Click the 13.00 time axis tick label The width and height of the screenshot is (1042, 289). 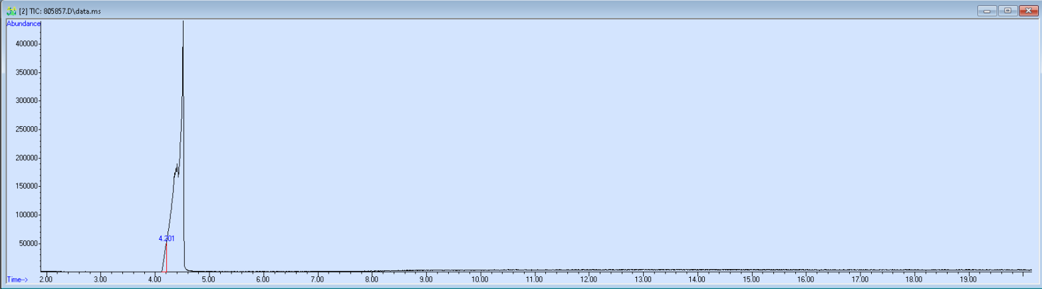click(x=642, y=280)
